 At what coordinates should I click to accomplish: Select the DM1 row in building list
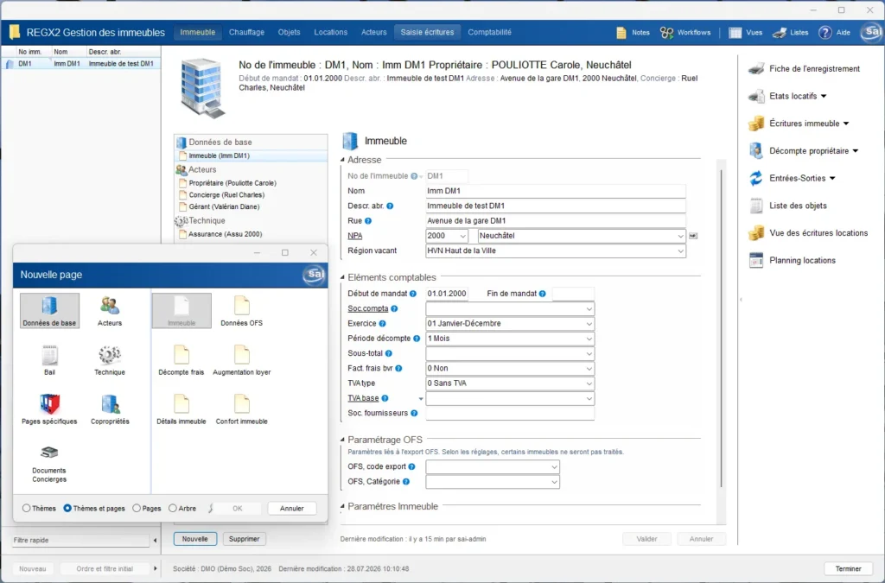[81, 64]
